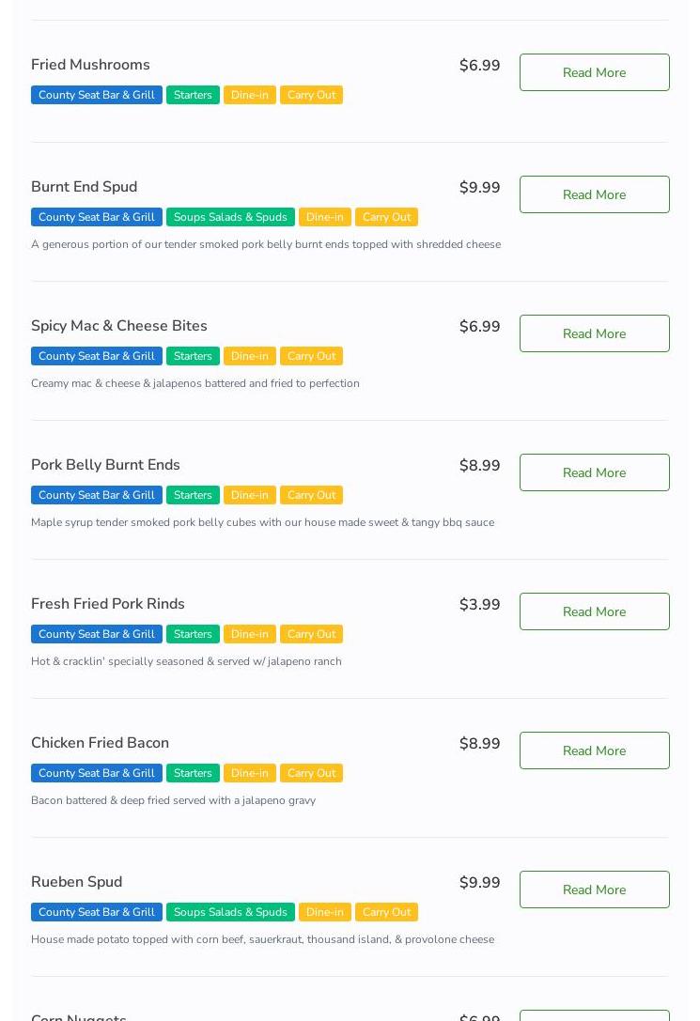Click County Seat Bar & Grill tag under Rueben Spud
The height and width of the screenshot is (1021, 700).
[x=97, y=912]
